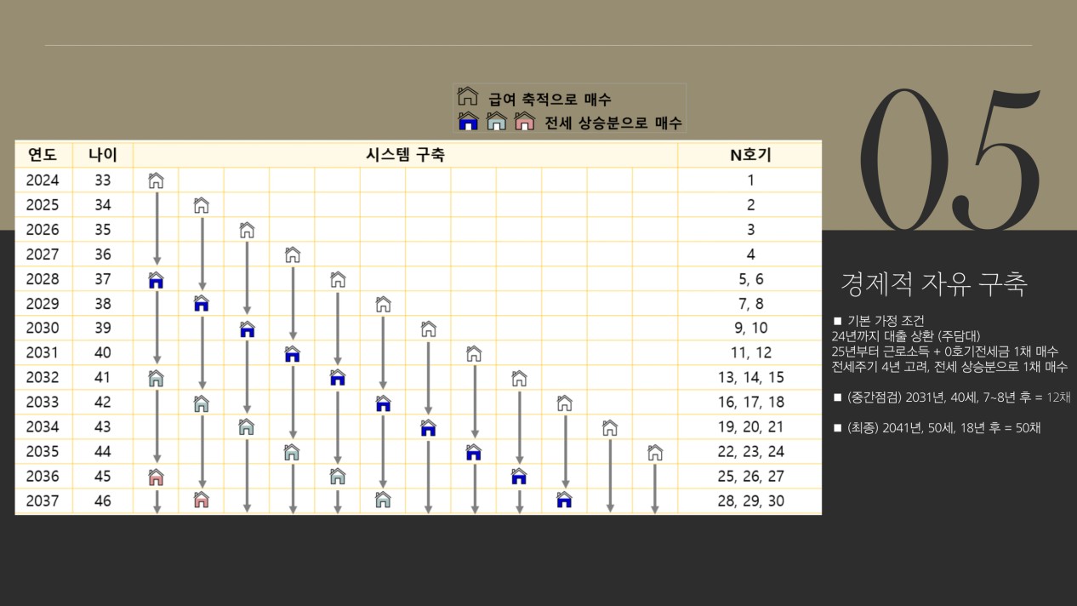The image size is (1077, 606).
Task: Click the pink house icon in the legend
Action: pyautogui.click(x=524, y=122)
